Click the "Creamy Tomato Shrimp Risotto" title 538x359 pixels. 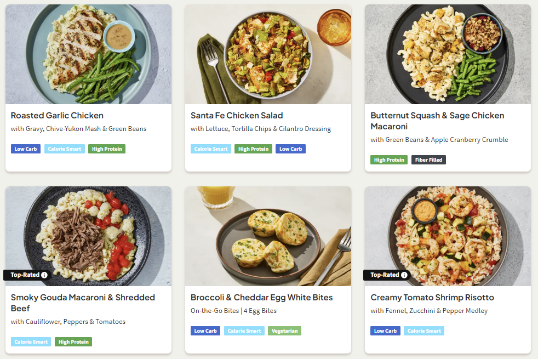pos(432,298)
